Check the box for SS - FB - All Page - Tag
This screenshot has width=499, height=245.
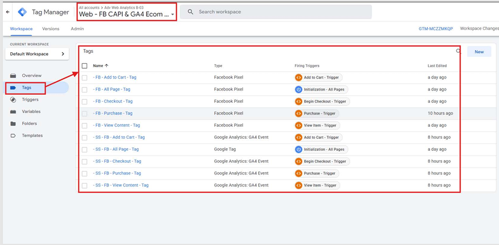tap(84, 150)
